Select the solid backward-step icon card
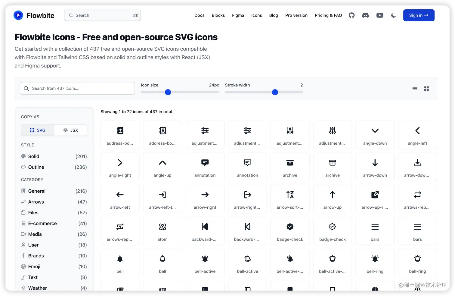This screenshot has width=455, height=296. 205,231
